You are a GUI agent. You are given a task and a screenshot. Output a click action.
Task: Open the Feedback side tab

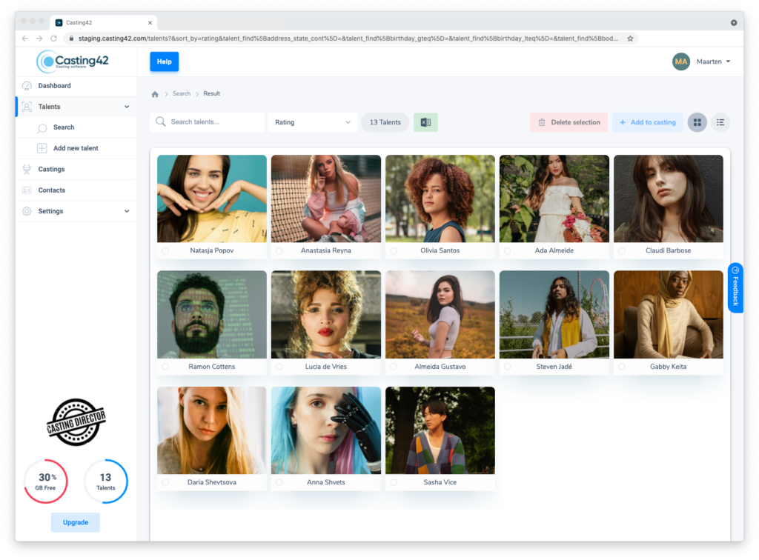point(735,287)
